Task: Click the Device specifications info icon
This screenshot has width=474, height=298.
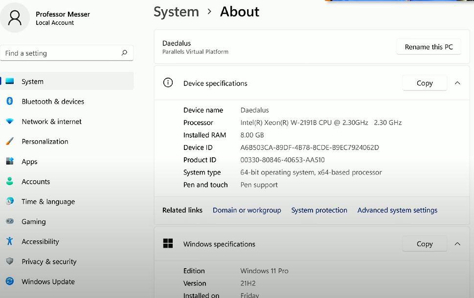Action: pyautogui.click(x=168, y=83)
